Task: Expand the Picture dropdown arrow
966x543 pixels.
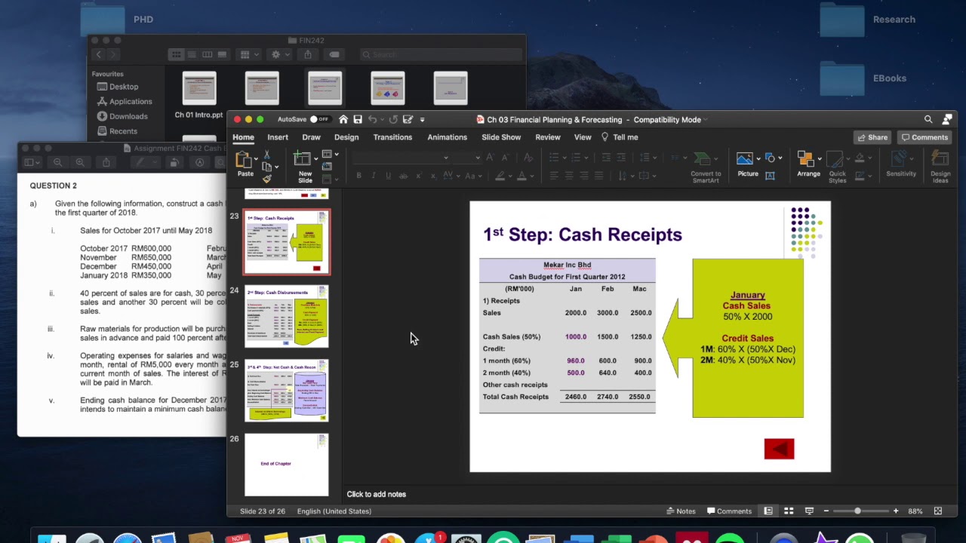Action: [x=758, y=158]
